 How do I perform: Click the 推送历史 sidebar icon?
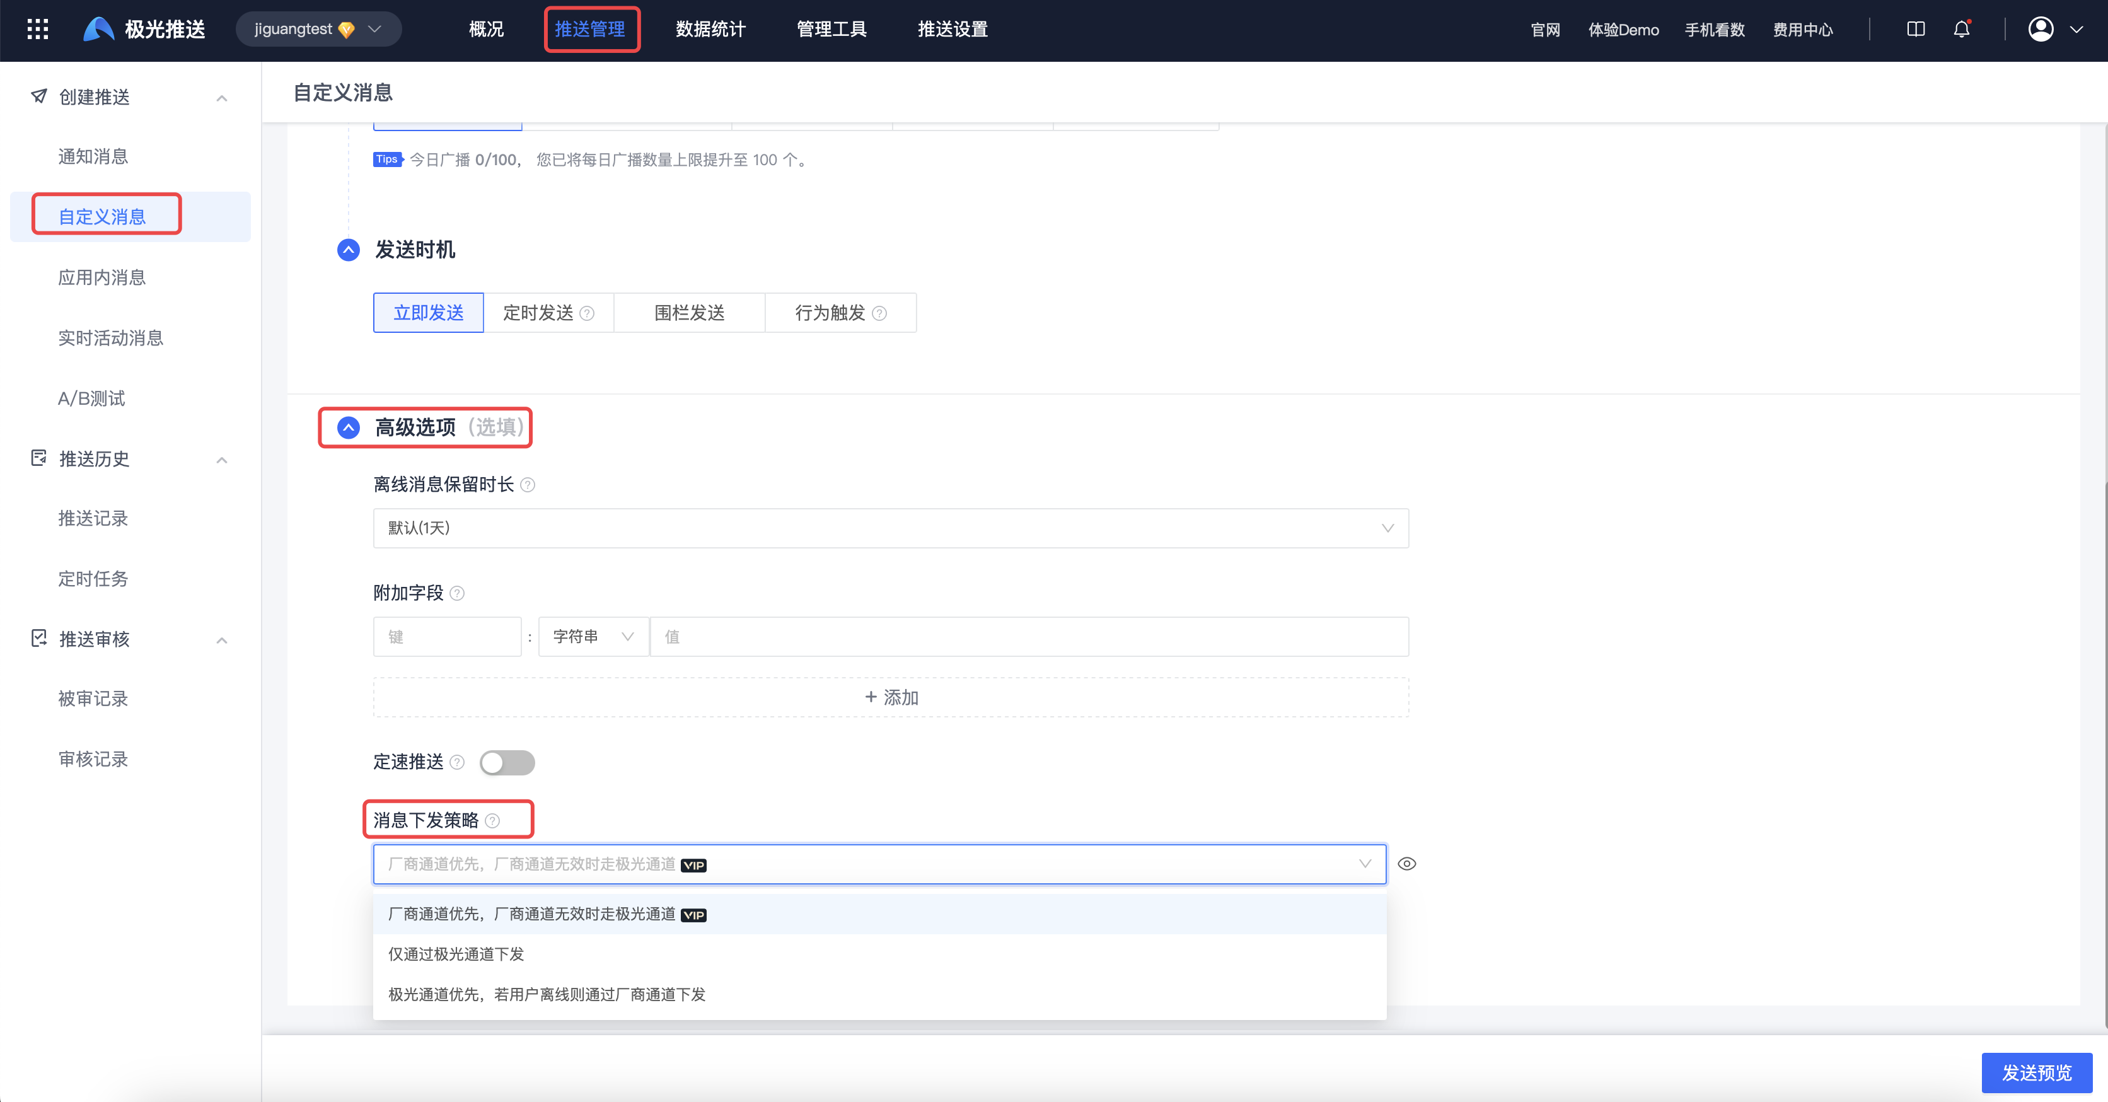[38, 457]
